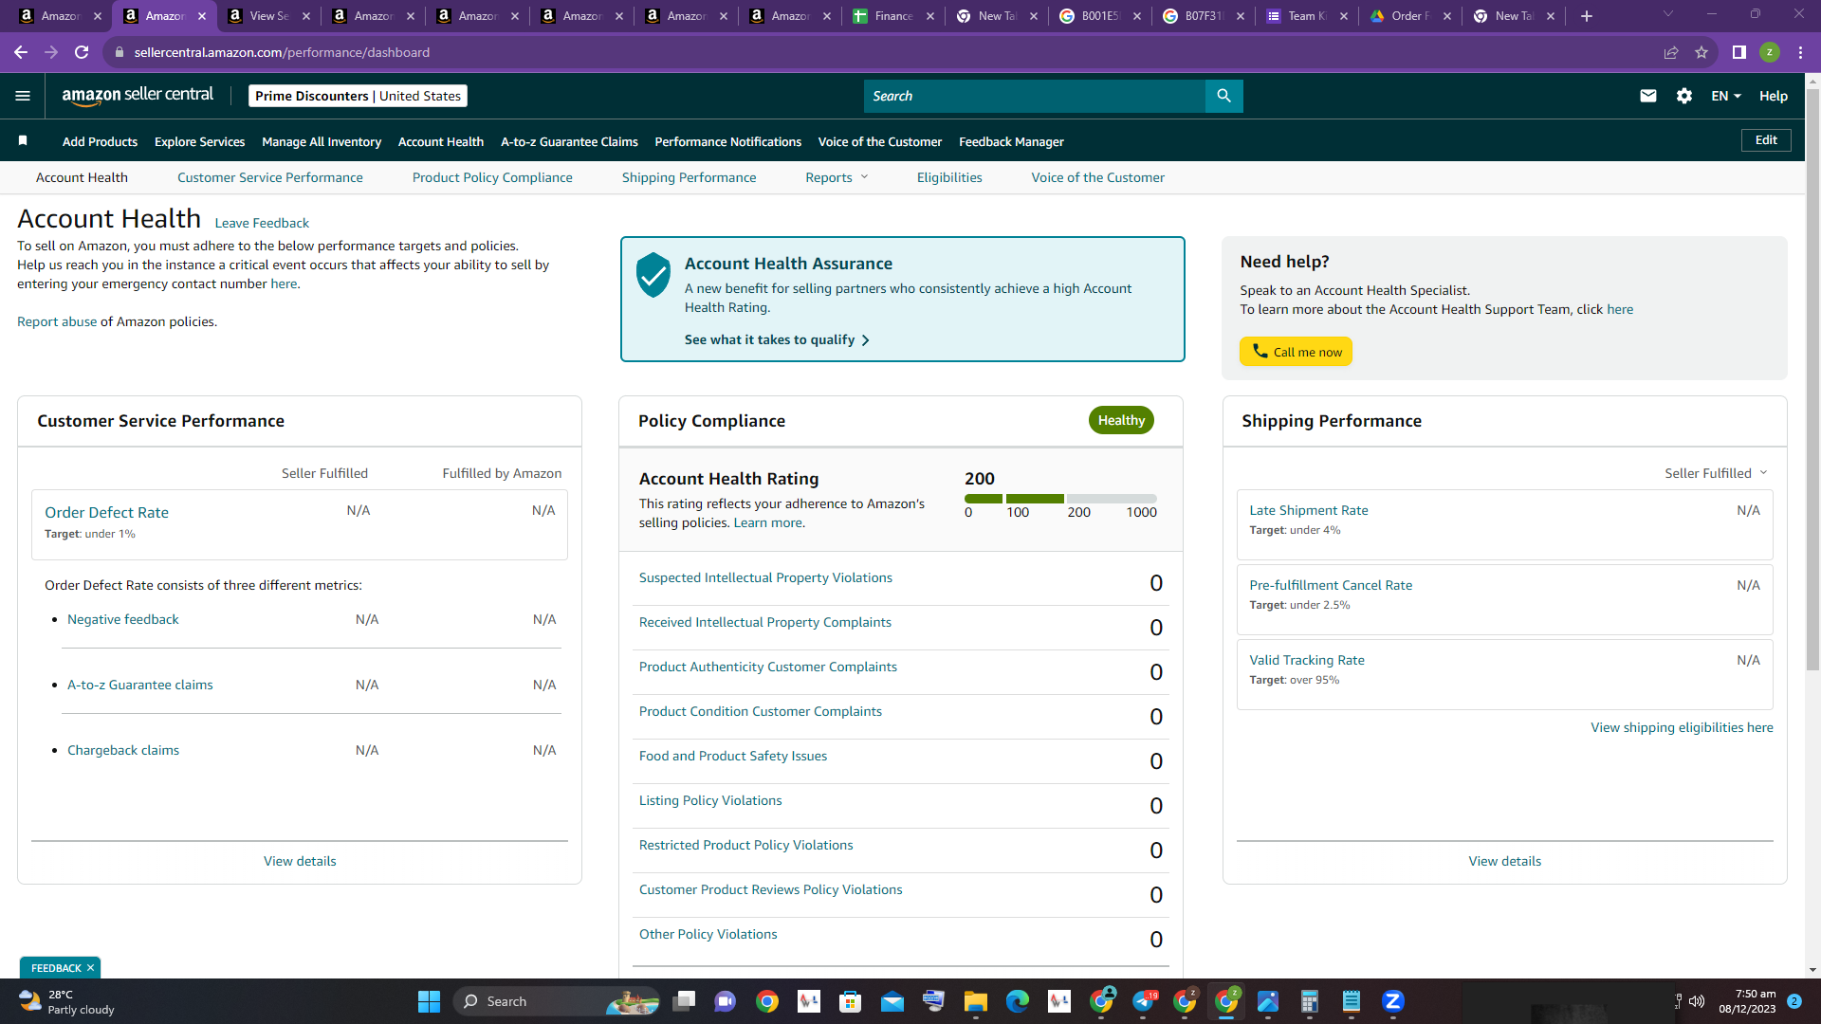The height and width of the screenshot is (1024, 1821).
Task: Open the Late Shipment Rate link
Action: click(x=1309, y=510)
